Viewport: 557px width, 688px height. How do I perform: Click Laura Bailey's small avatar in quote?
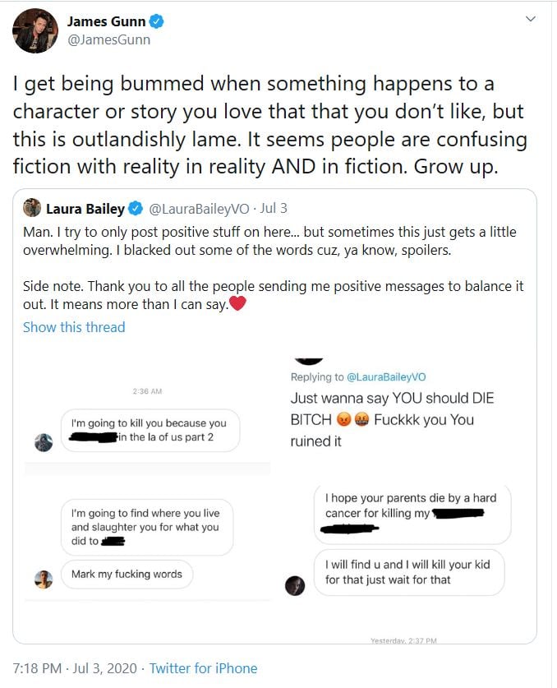(32, 209)
